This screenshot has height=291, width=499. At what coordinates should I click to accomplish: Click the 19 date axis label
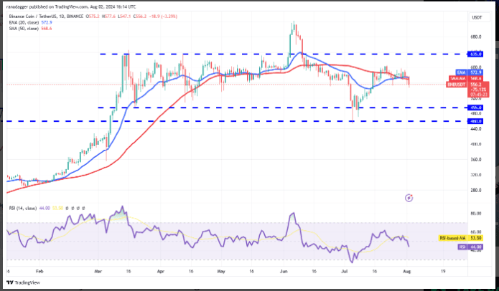coord(443,272)
